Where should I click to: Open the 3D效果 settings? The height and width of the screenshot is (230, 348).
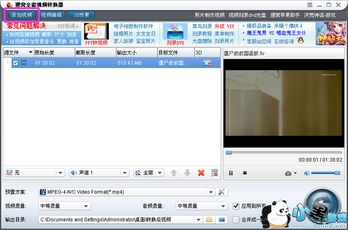[81, 15]
